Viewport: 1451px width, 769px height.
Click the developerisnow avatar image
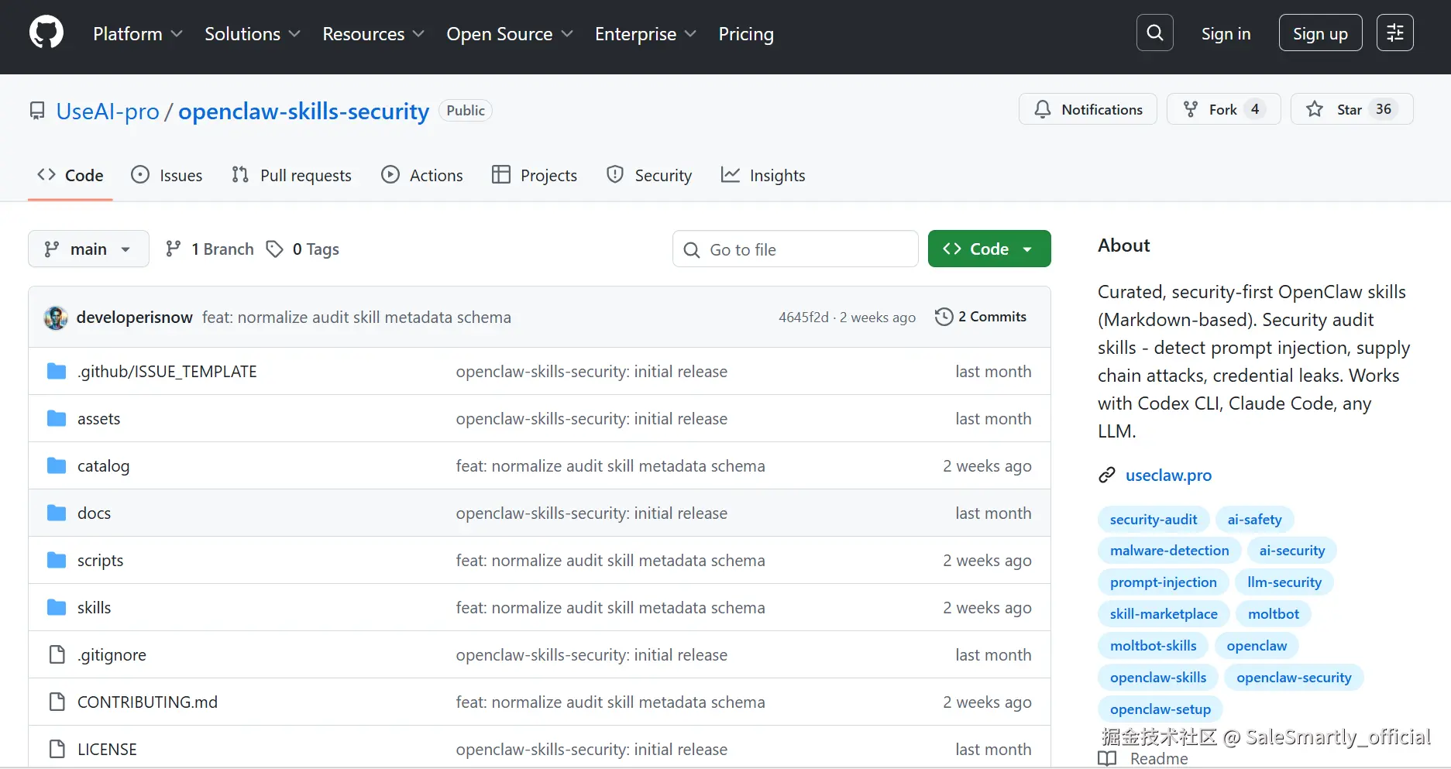pyautogui.click(x=56, y=318)
